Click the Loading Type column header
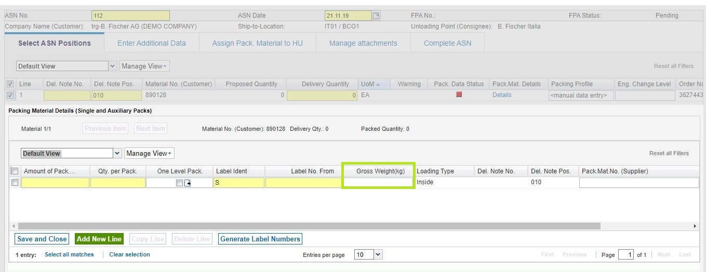Viewport: 706px width, 272px height. pos(435,171)
